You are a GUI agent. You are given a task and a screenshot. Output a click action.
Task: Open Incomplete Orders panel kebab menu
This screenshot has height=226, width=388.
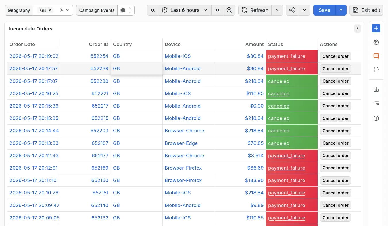(x=358, y=29)
